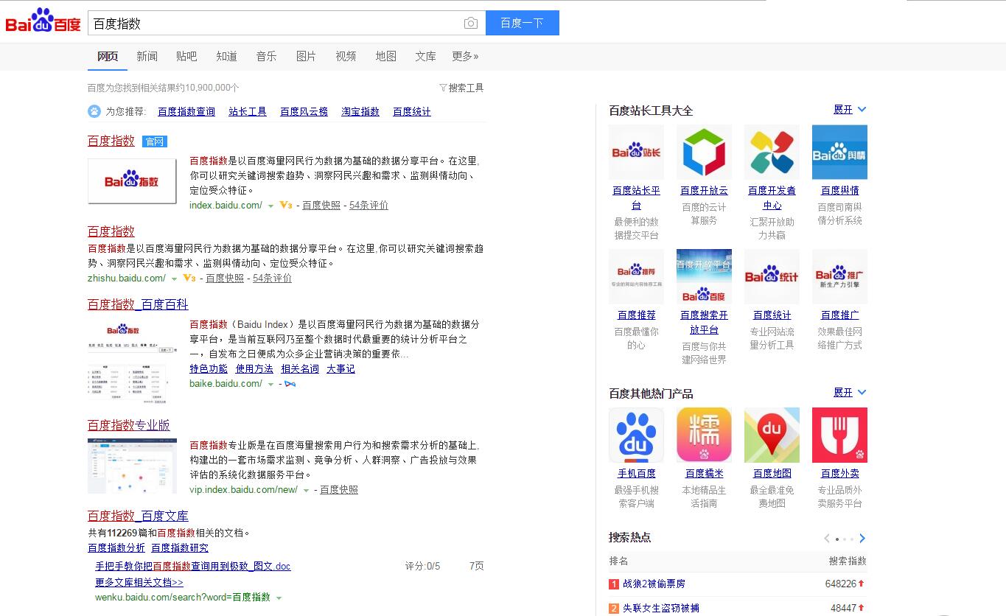The width and height of the screenshot is (1006, 616).
Task: Open the 新闻 search tab
Action: click(x=147, y=56)
